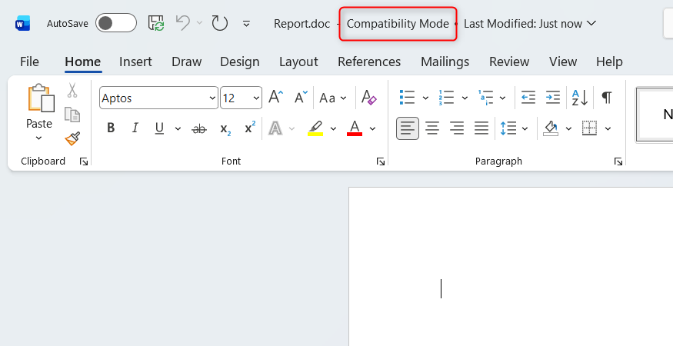Open the Draw tab
Screen dimensions: 673x346
(187, 62)
